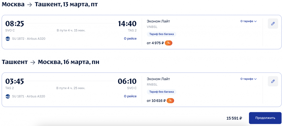The height and width of the screenshot is (126, 283).
Task: Click "Тариф без багажа" tag on return flight
Action: tap(162, 92)
